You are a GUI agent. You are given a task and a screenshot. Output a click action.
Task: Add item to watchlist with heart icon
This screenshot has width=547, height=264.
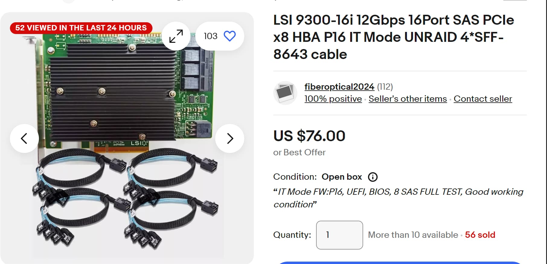[229, 36]
